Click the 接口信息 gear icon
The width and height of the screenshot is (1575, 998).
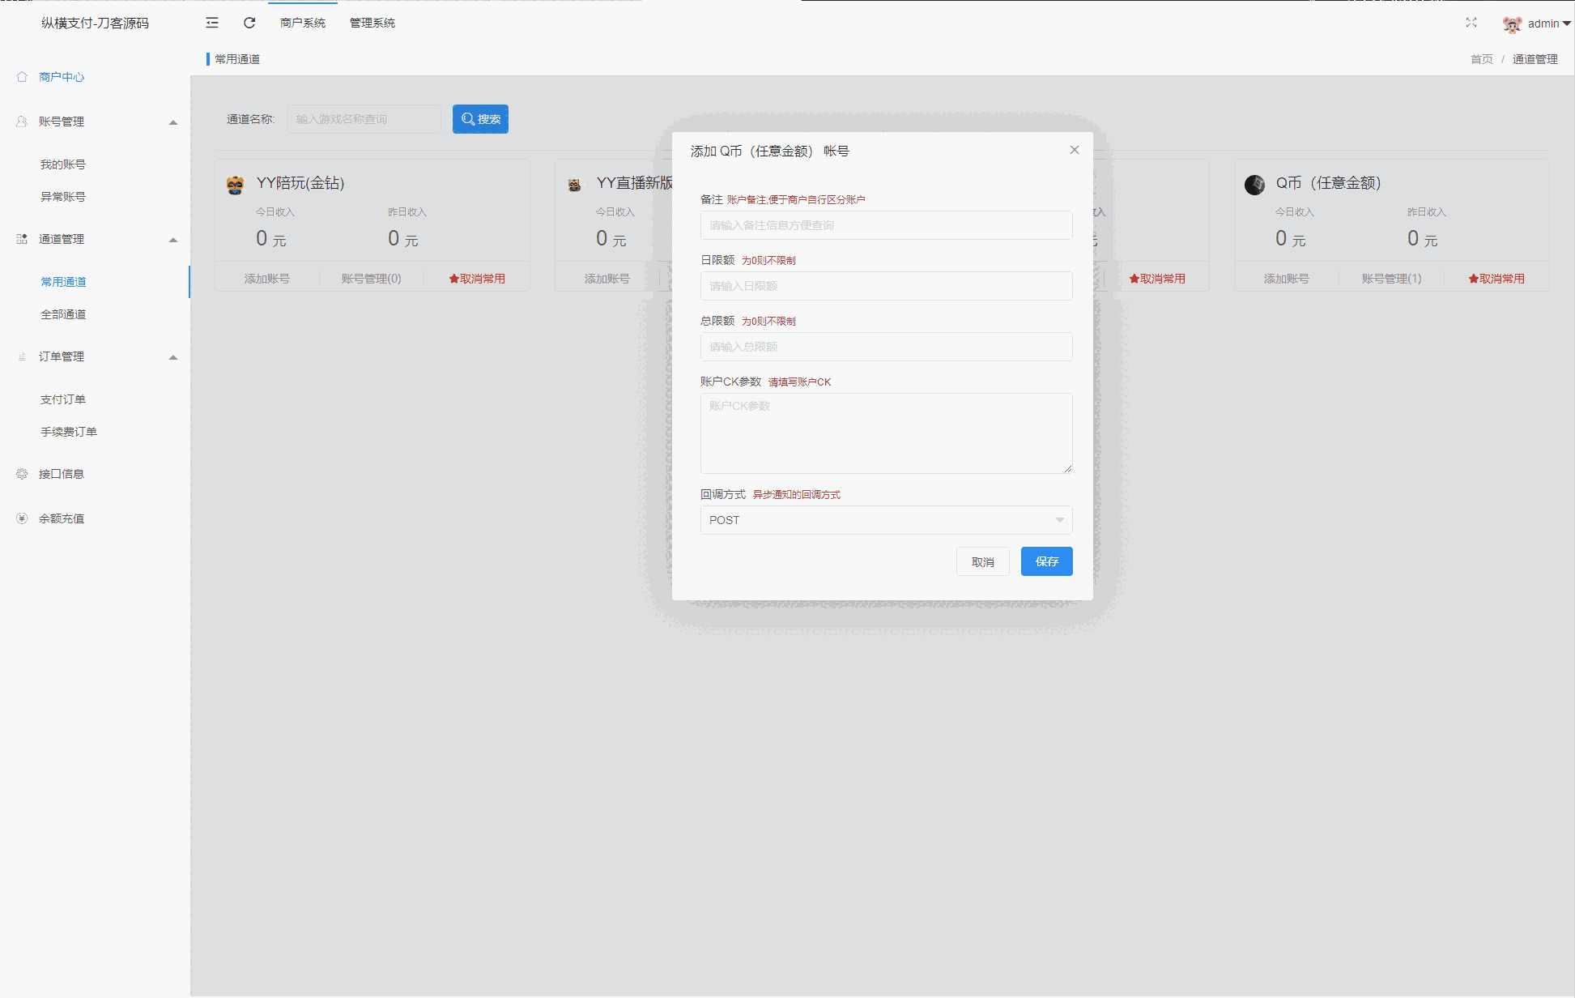(x=22, y=474)
